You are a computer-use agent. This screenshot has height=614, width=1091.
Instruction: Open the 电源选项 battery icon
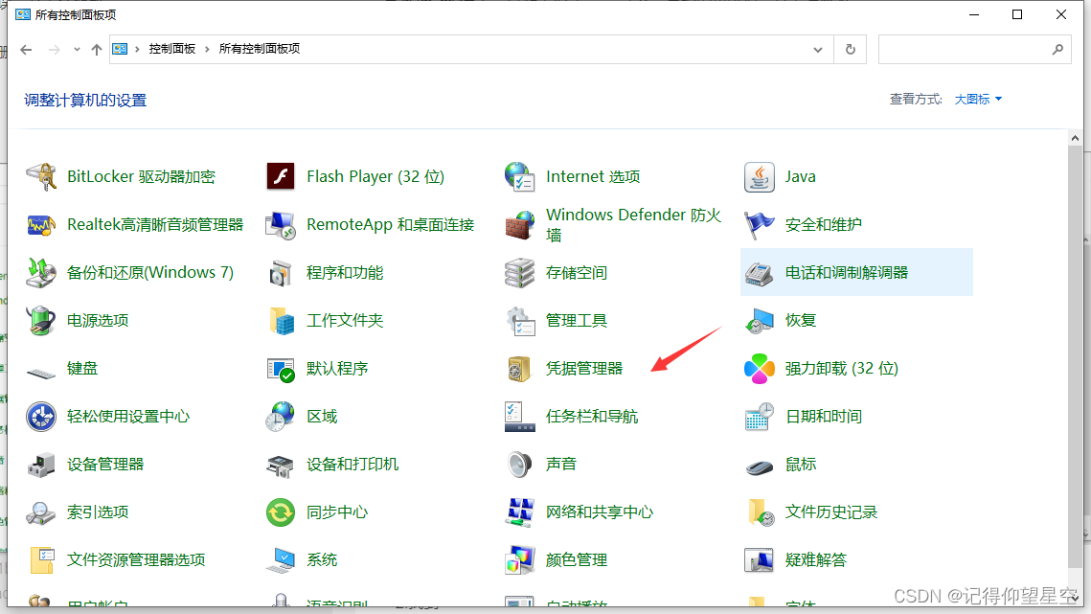point(41,320)
